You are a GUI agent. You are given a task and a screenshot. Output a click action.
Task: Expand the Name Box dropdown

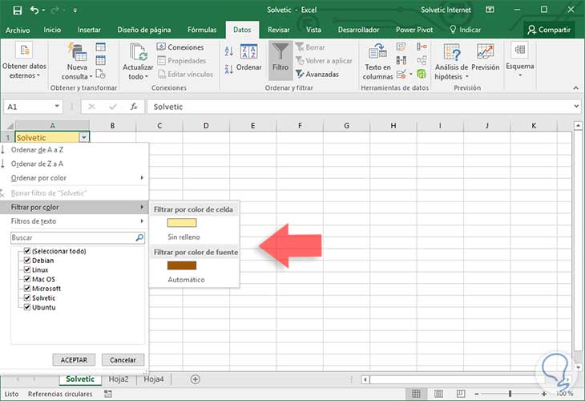(x=57, y=107)
